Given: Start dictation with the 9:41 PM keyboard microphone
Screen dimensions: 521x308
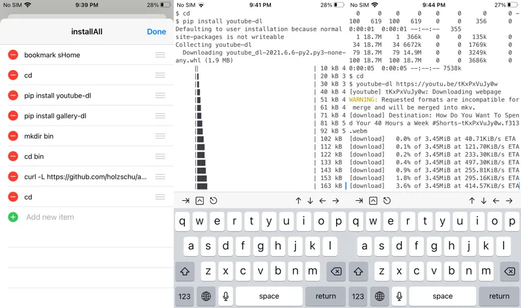Looking at the screenshot, I should click(225, 296).
